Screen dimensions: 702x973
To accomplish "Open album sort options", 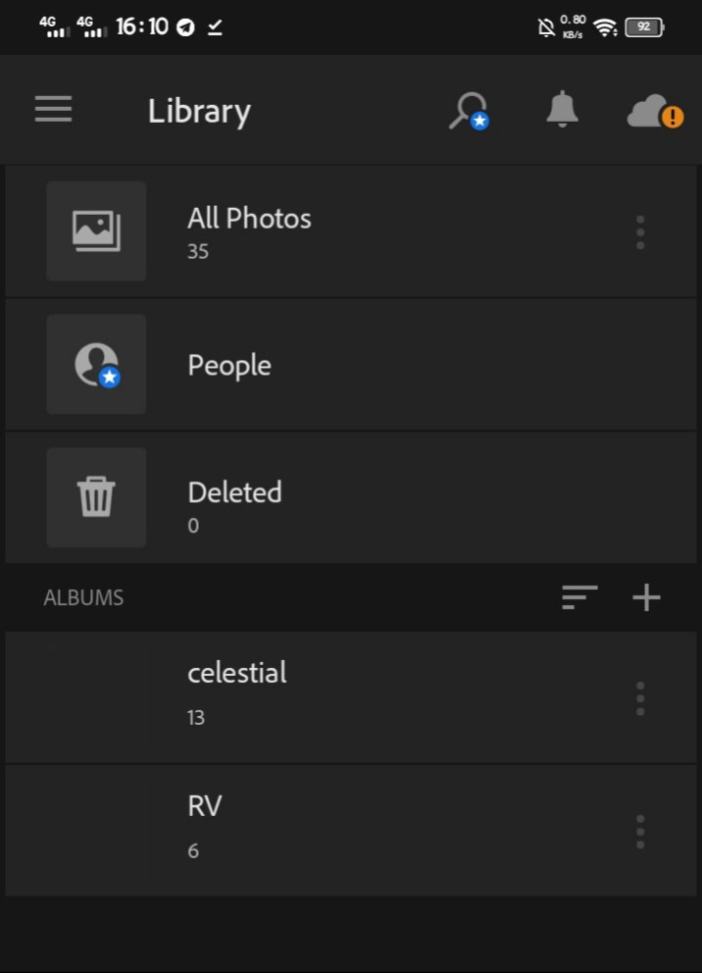I will click(x=579, y=597).
